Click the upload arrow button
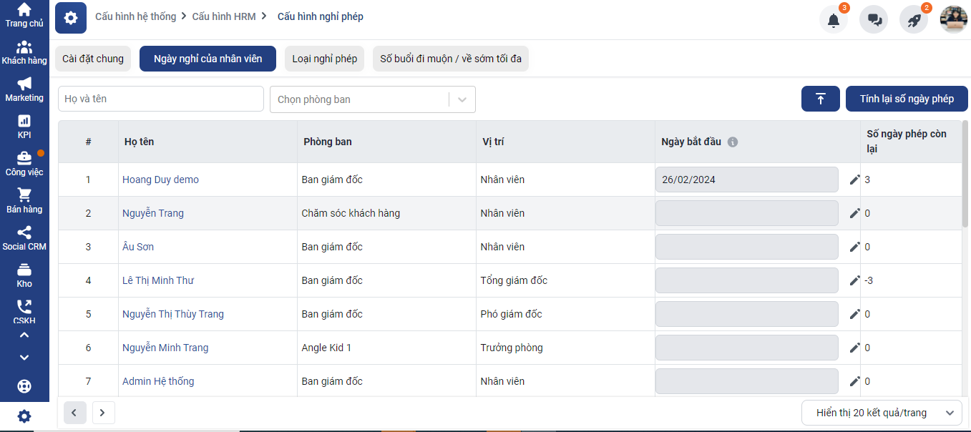Image resolution: width=971 pixels, height=432 pixels. tap(821, 99)
